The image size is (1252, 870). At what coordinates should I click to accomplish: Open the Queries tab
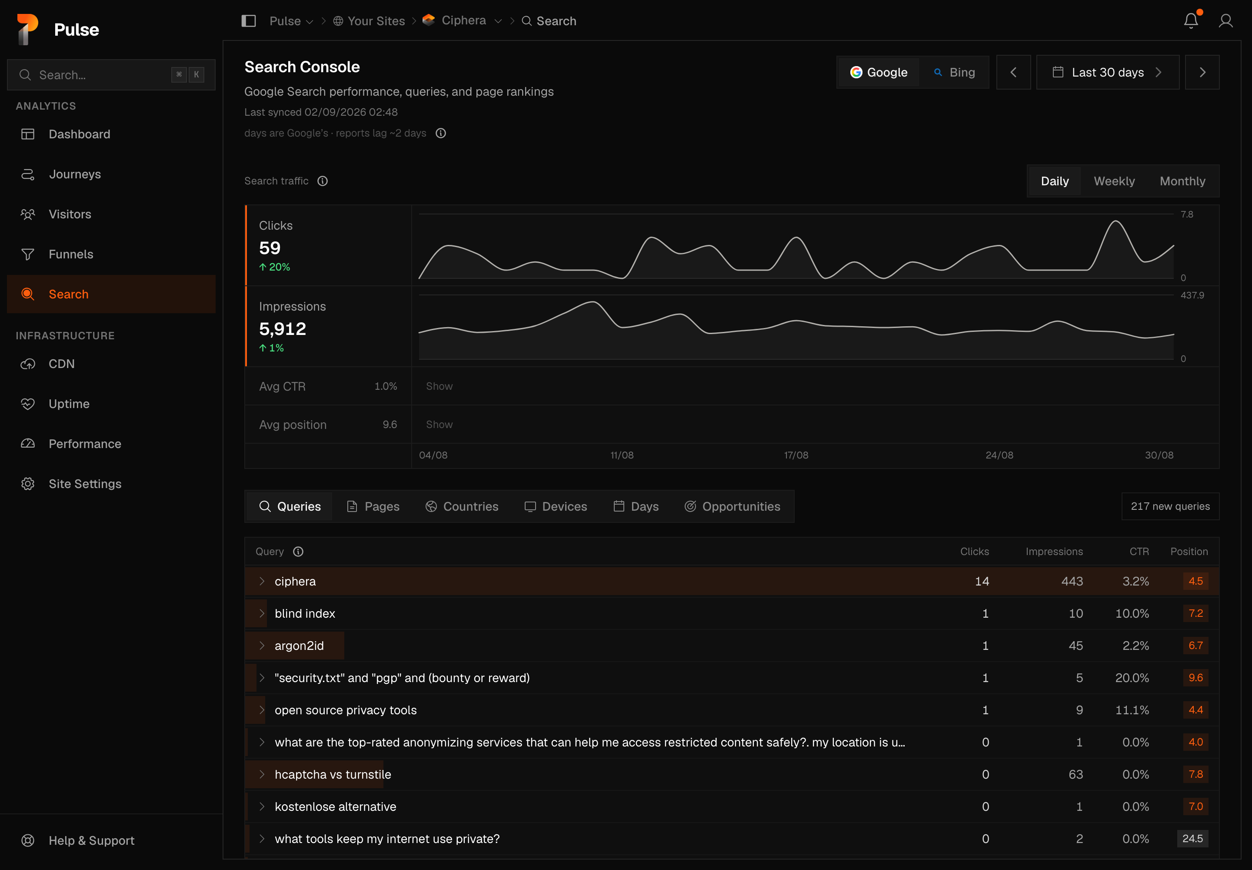290,506
